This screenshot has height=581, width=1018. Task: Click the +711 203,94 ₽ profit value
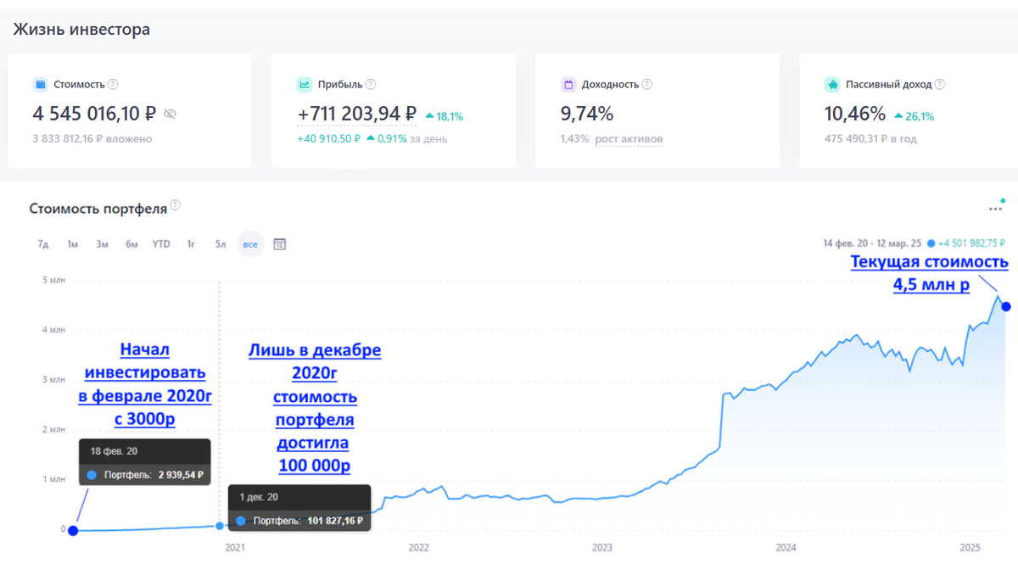(x=356, y=114)
